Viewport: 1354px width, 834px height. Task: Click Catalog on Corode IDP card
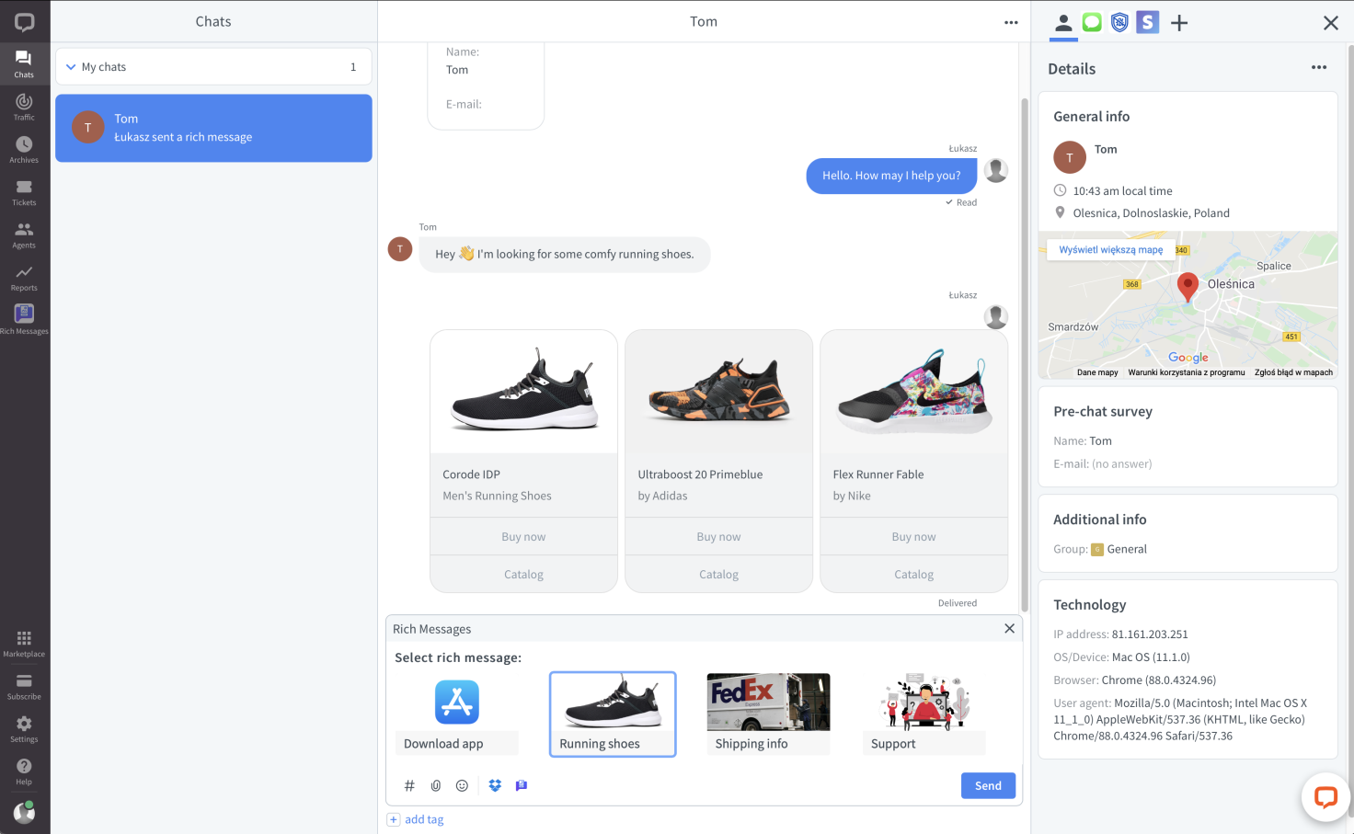[x=523, y=575]
